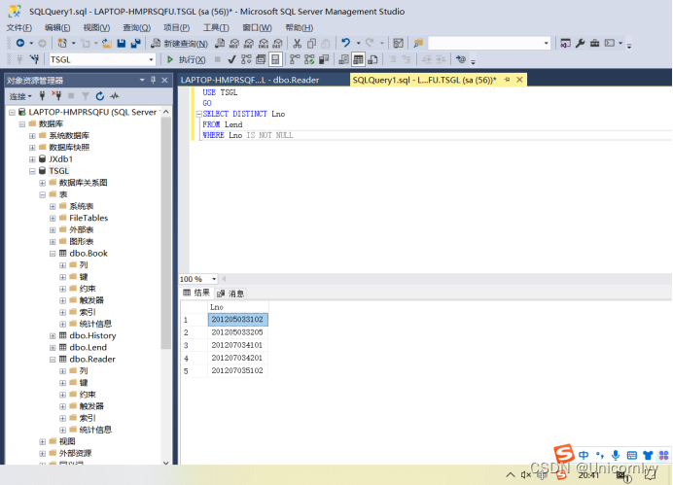Collapse the dbo.Reader table node
Viewport: 673px width, 485px height.
point(53,360)
